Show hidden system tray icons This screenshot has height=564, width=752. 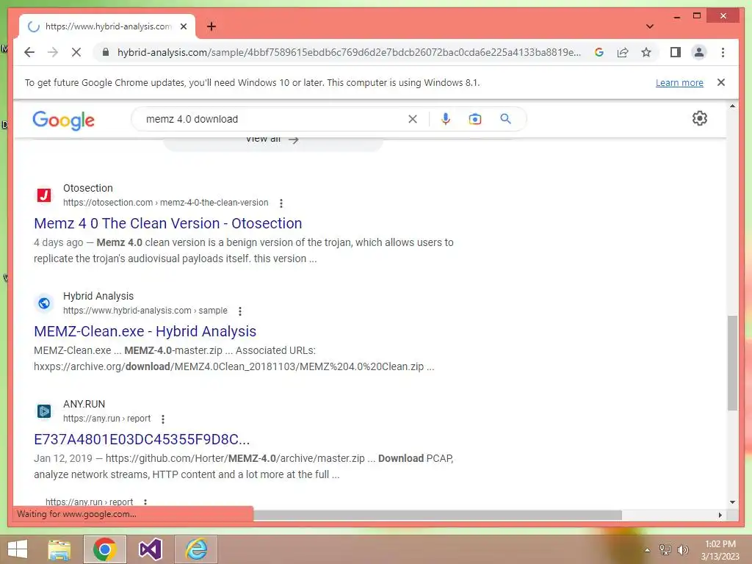(648, 550)
